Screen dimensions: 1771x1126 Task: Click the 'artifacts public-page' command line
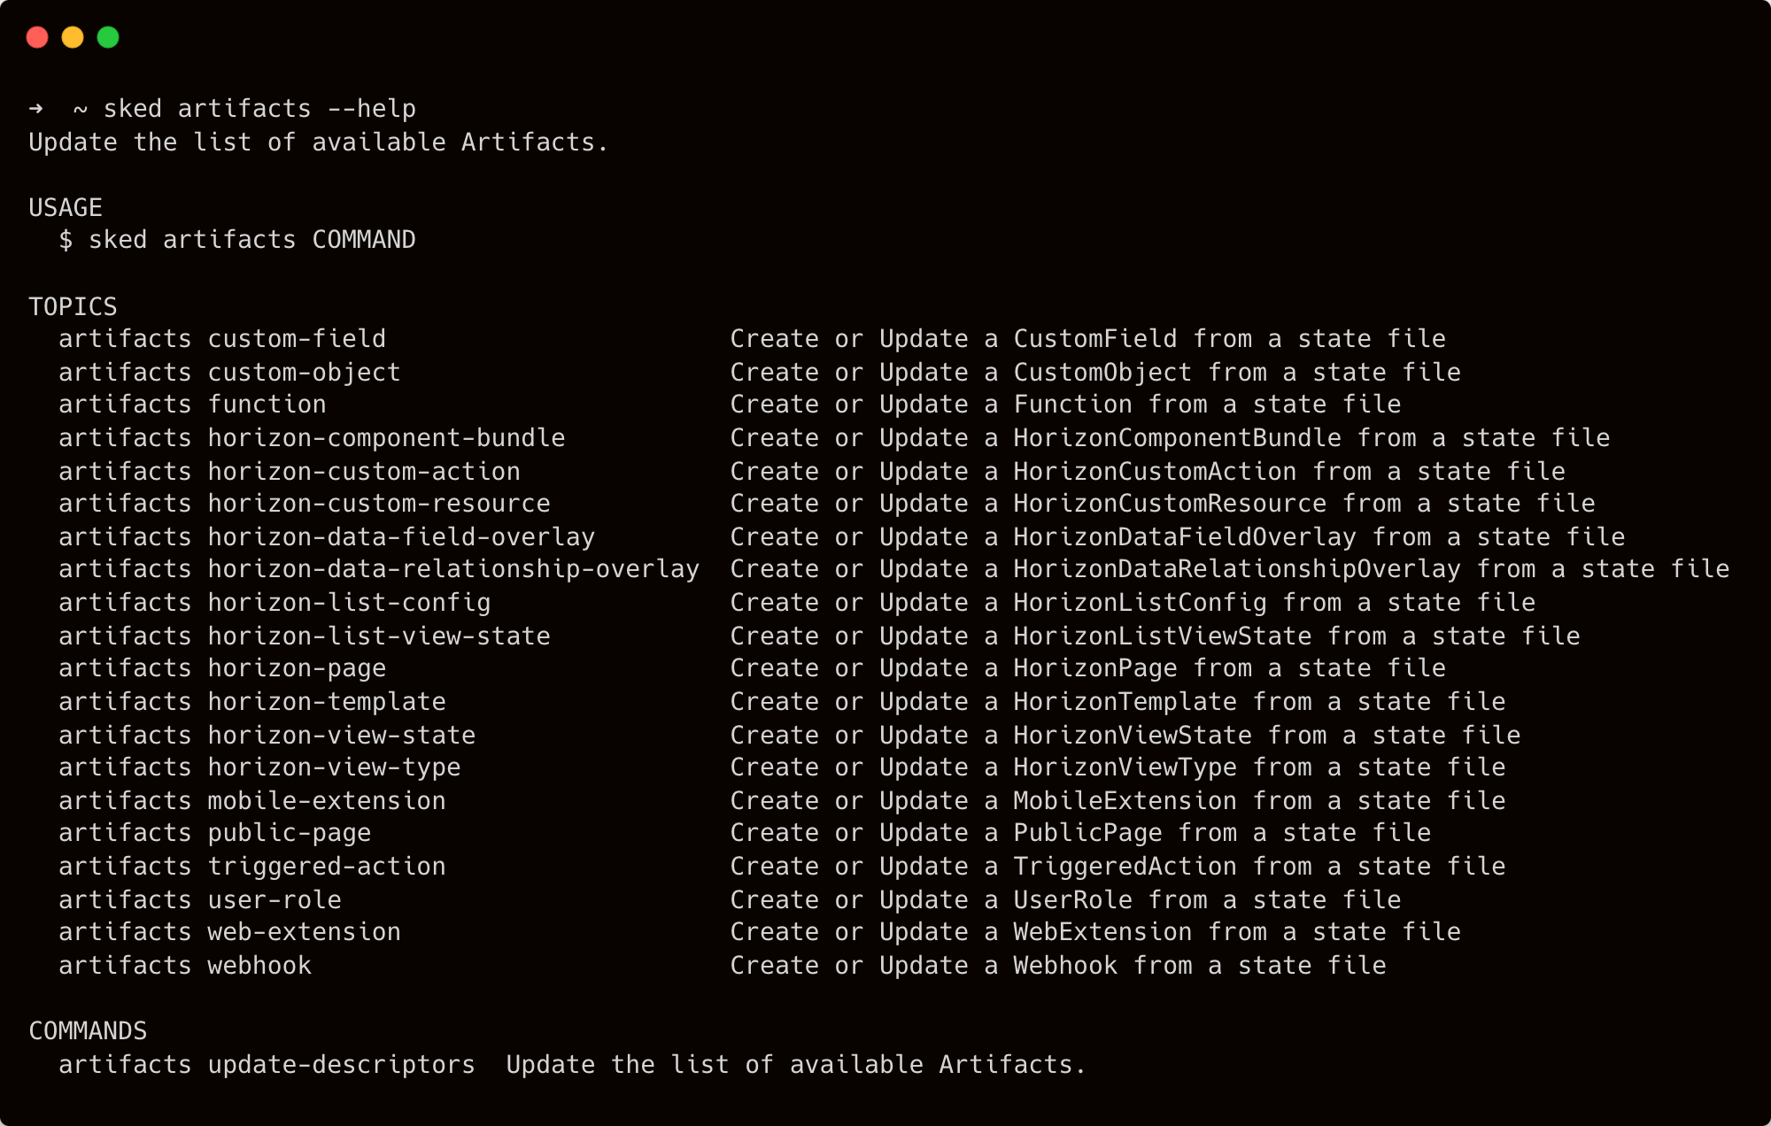click(x=214, y=832)
